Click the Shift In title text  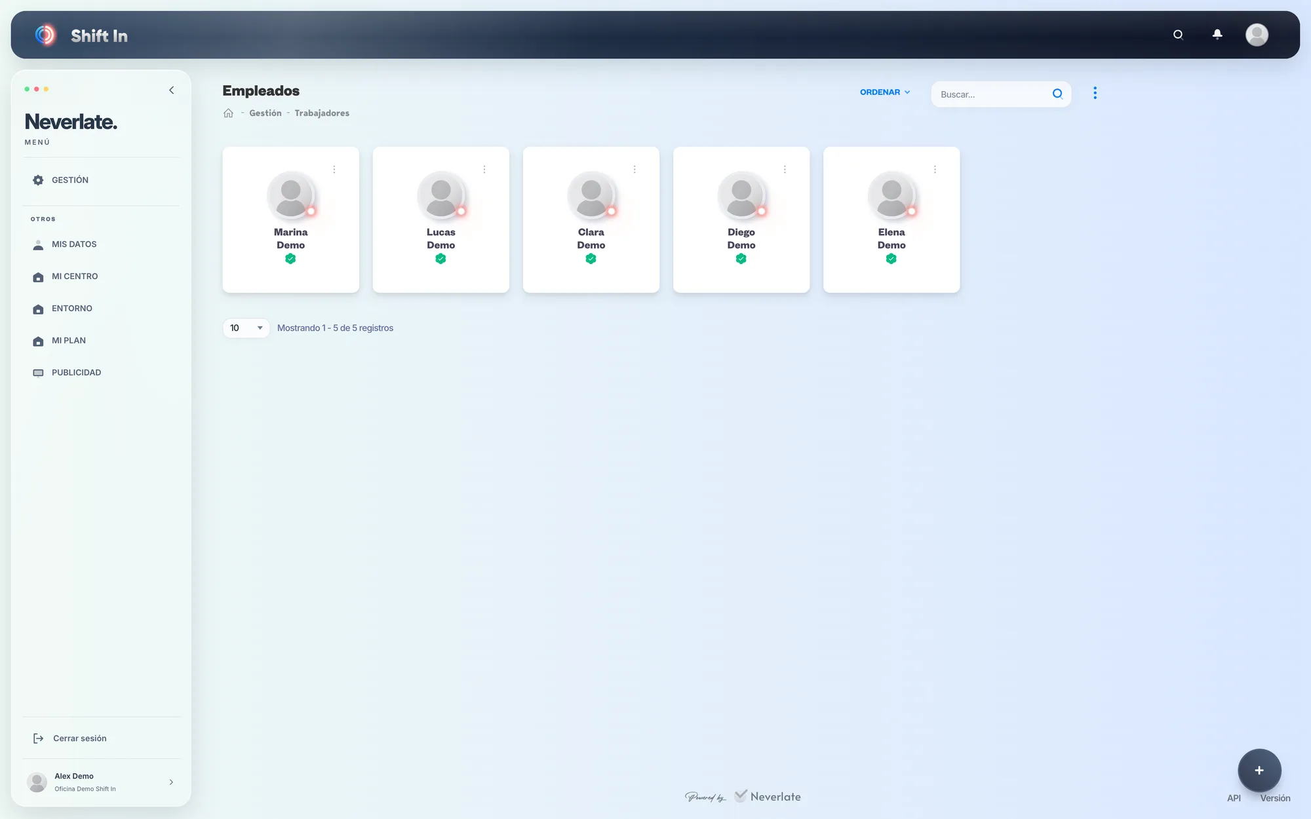(x=99, y=36)
